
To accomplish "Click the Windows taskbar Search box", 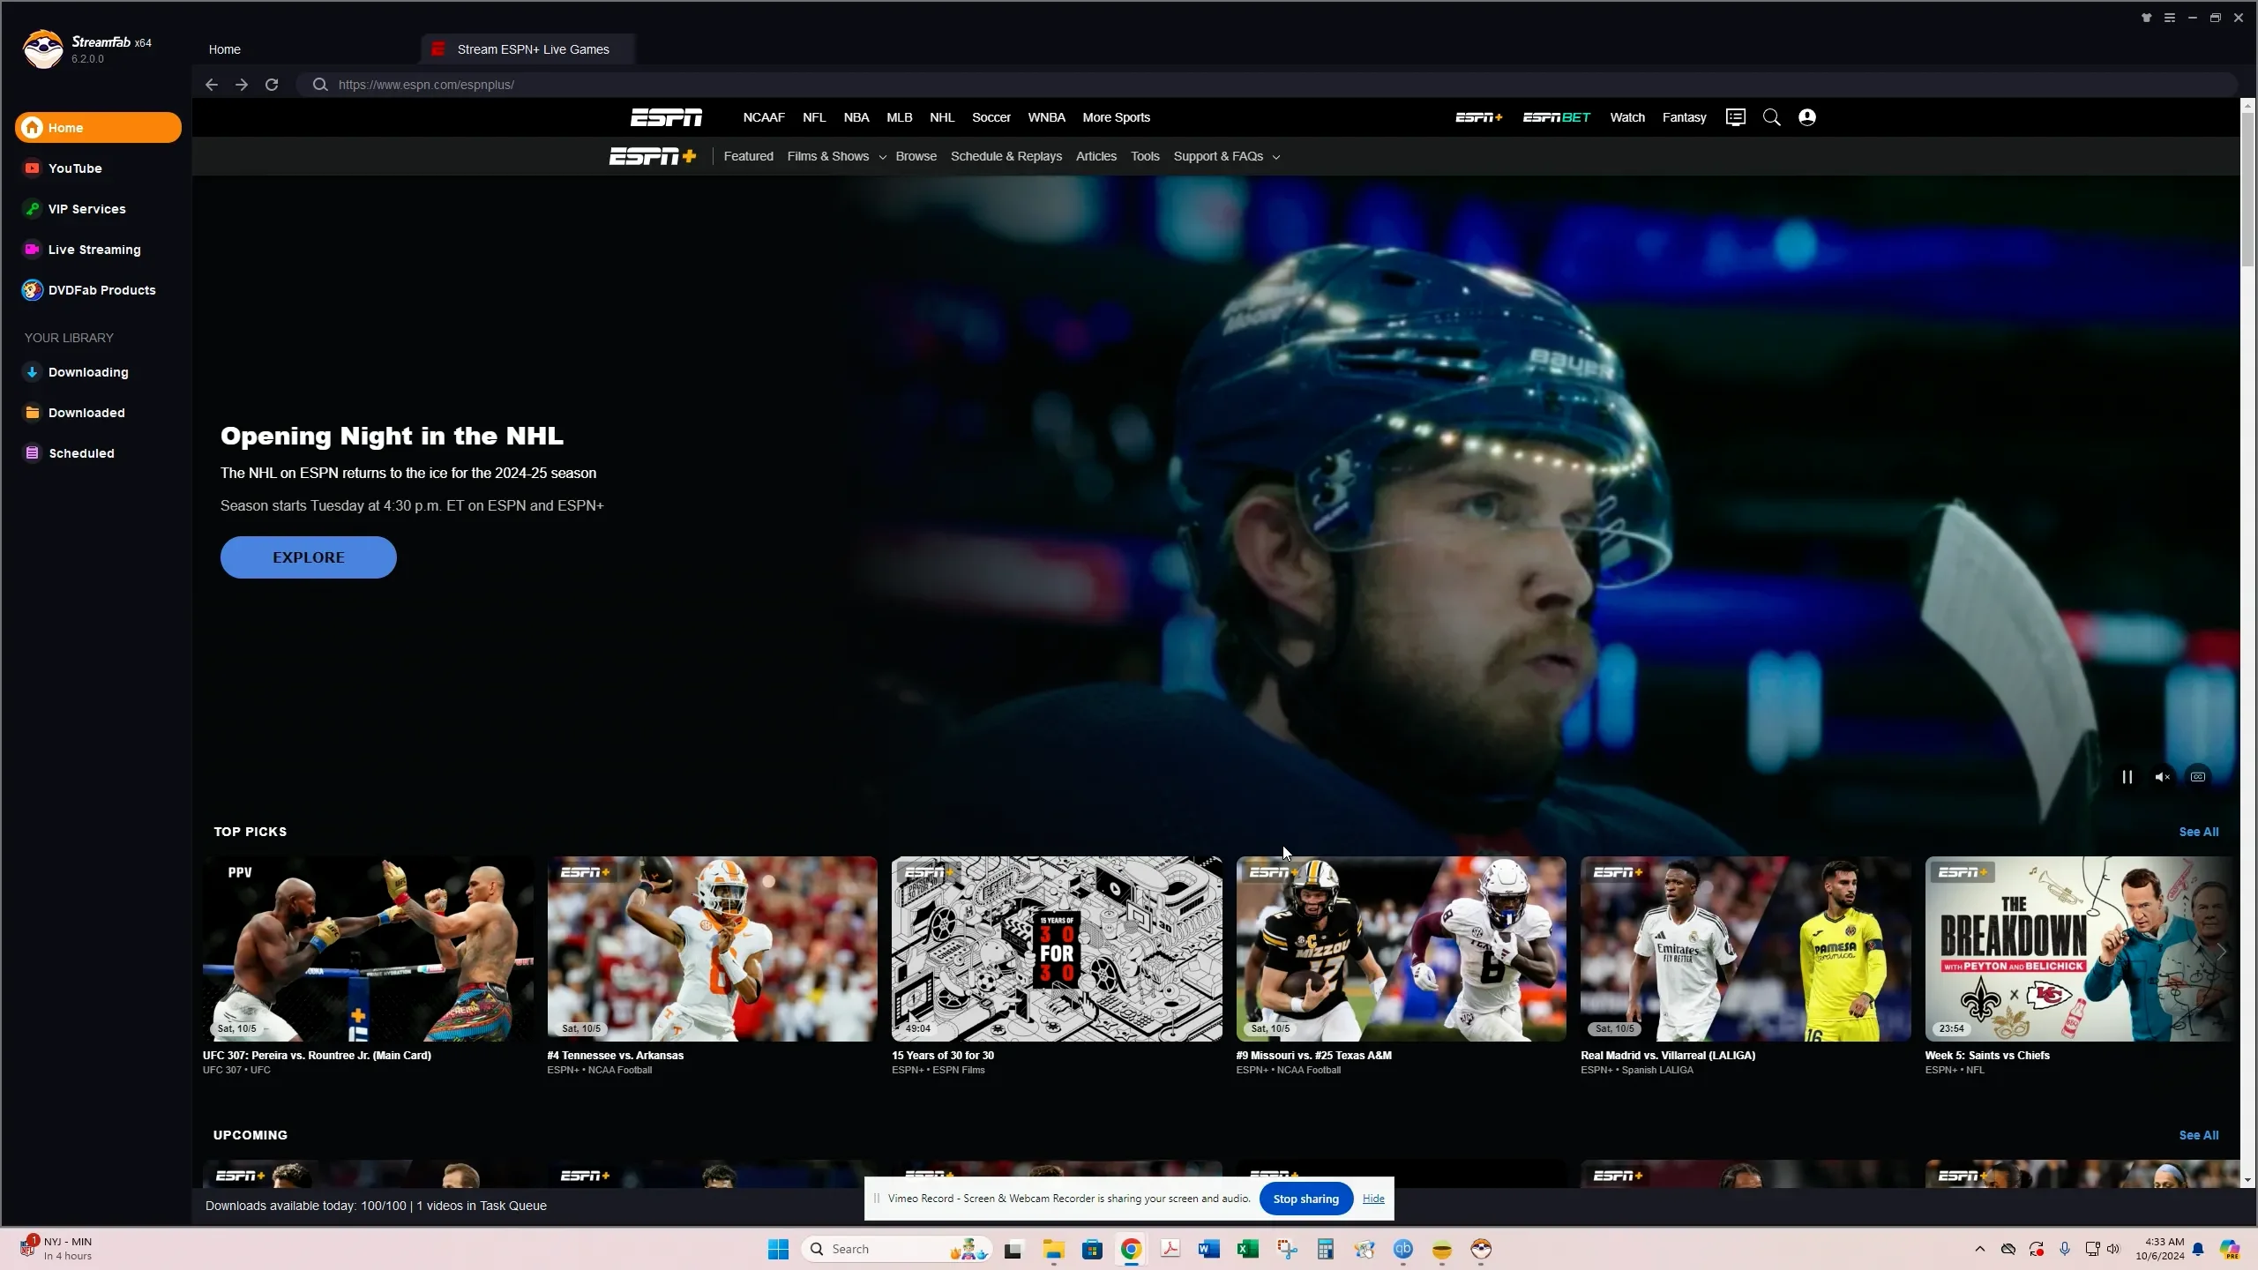I will [x=897, y=1249].
